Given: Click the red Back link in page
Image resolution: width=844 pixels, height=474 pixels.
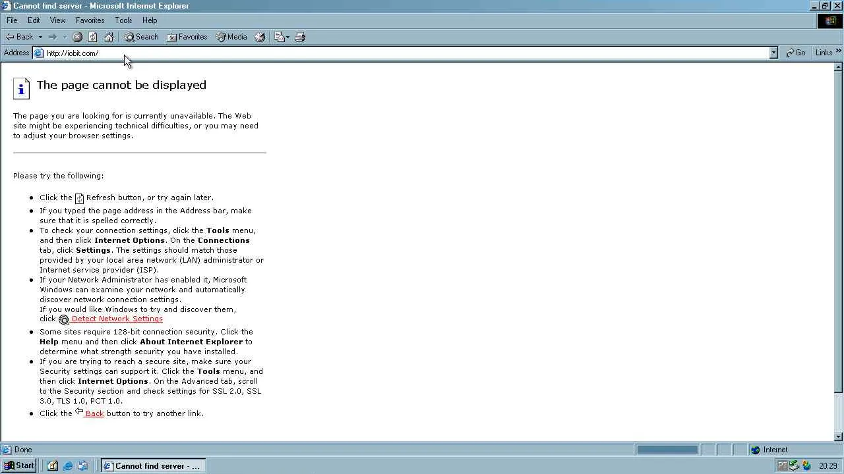Looking at the screenshot, I should click(94, 413).
